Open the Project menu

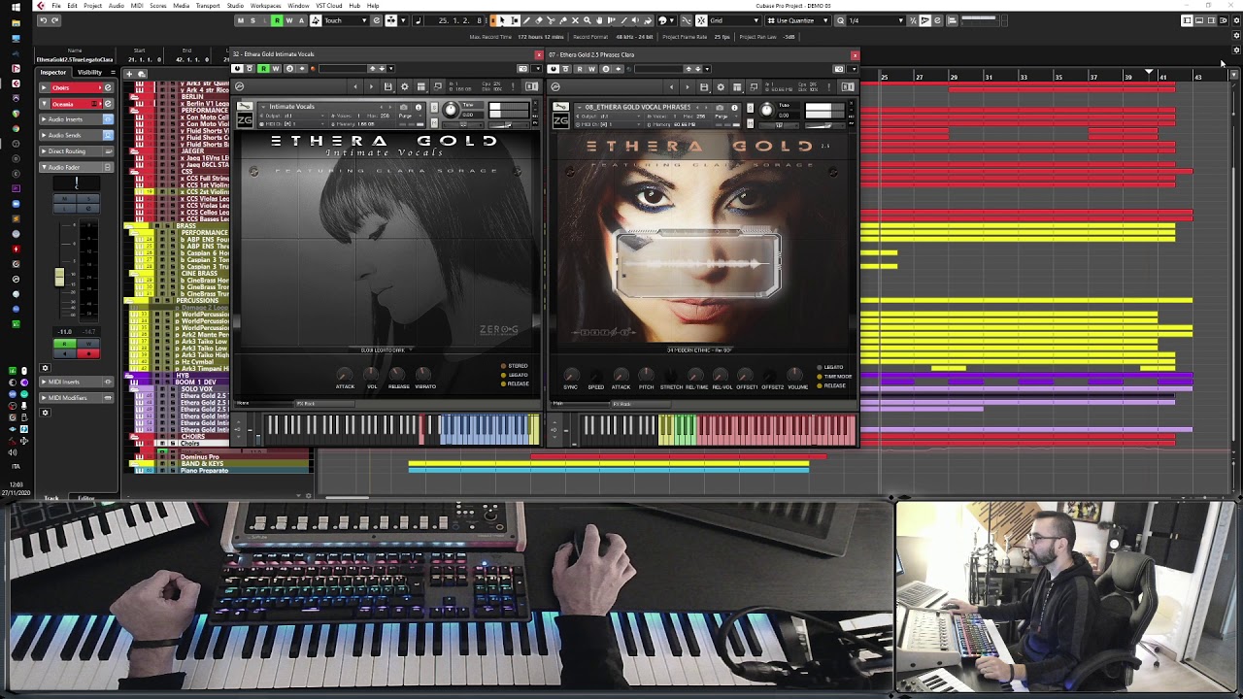(92, 6)
